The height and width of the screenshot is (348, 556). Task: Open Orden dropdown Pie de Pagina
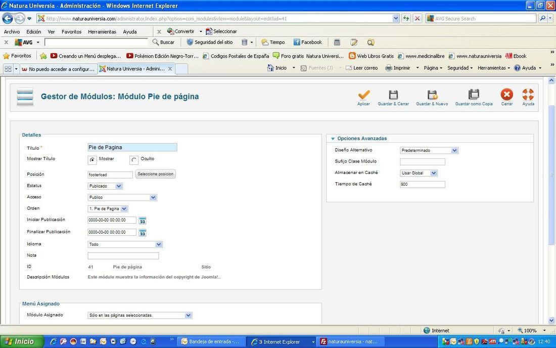tap(108, 208)
